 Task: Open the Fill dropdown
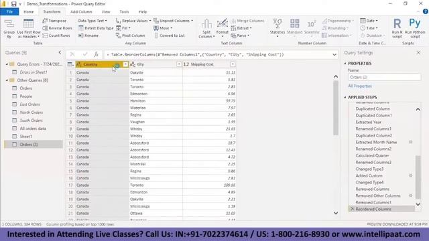123,28
